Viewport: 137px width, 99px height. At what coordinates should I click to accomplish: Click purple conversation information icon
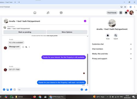(85, 21)
